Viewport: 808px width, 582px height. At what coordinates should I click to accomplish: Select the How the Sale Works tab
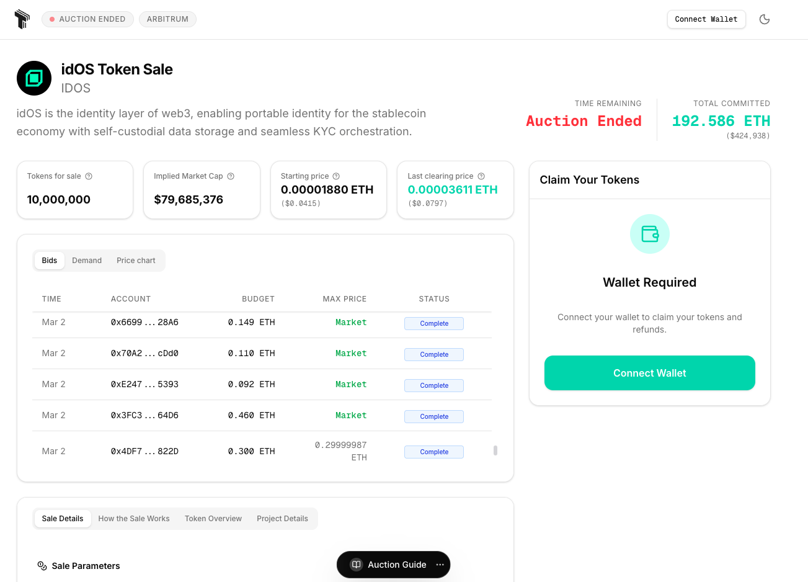pyautogui.click(x=134, y=518)
